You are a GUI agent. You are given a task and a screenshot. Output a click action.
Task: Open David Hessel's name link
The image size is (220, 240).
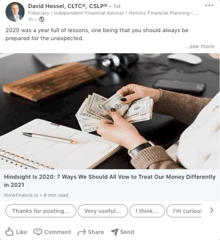68,6
